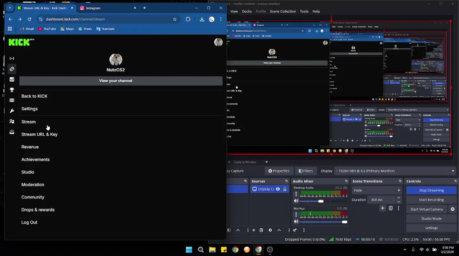Open Chrome tab search chevron
The height and width of the screenshot is (256, 459).
pos(10,8)
